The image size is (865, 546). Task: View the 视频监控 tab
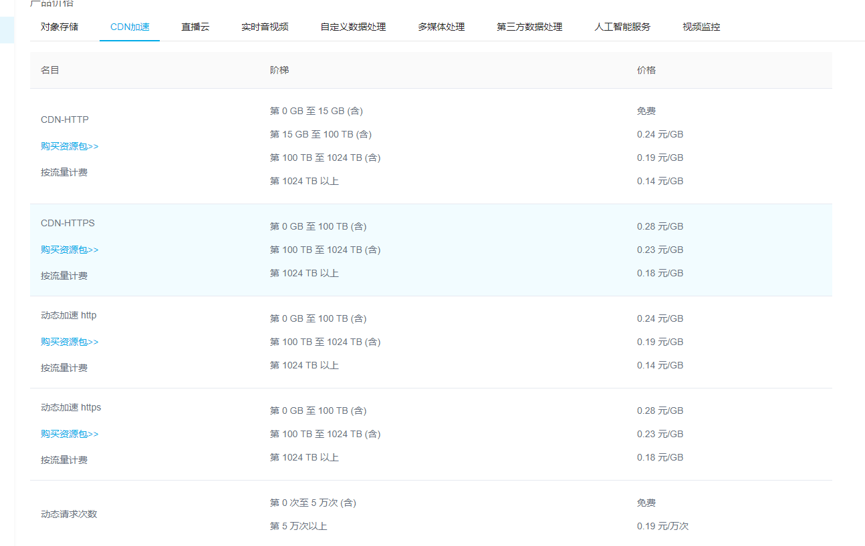pos(701,27)
